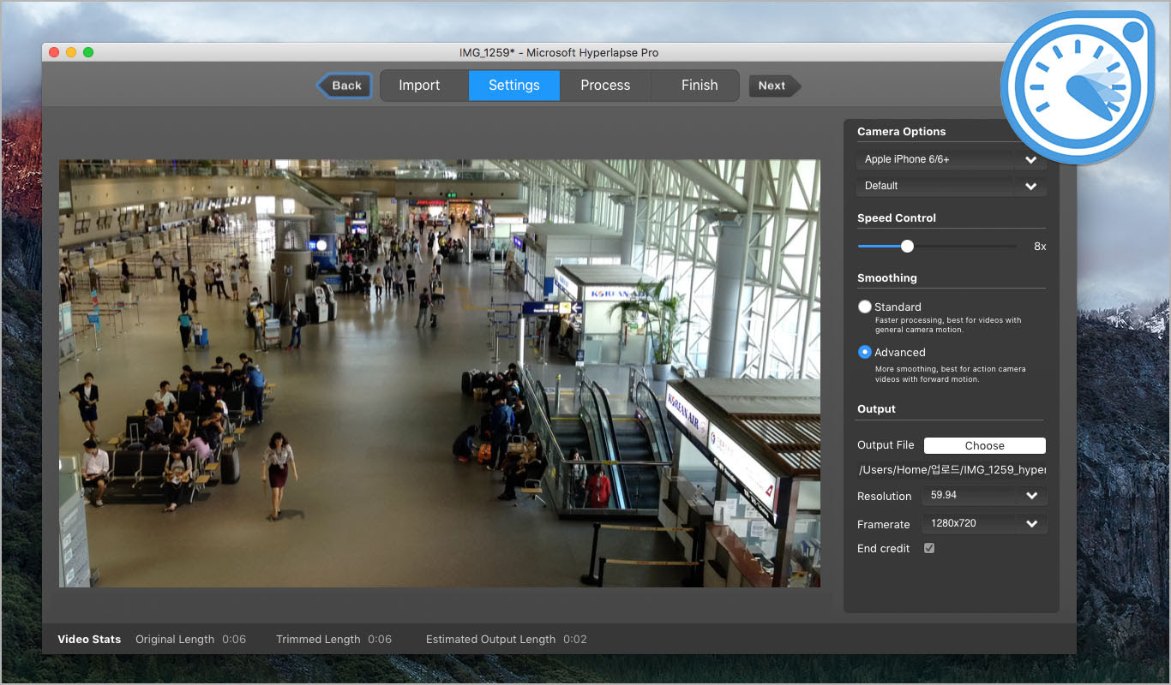The height and width of the screenshot is (685, 1171).
Task: Open the 59.94 dropdown next to Resolution
Action: point(984,496)
